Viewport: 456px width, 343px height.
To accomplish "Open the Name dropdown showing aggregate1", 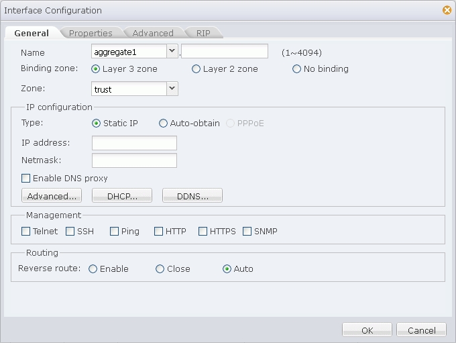I will pyautogui.click(x=172, y=51).
